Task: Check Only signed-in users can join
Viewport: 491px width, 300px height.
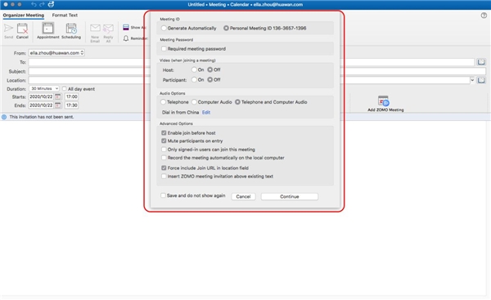Action: click(164, 150)
